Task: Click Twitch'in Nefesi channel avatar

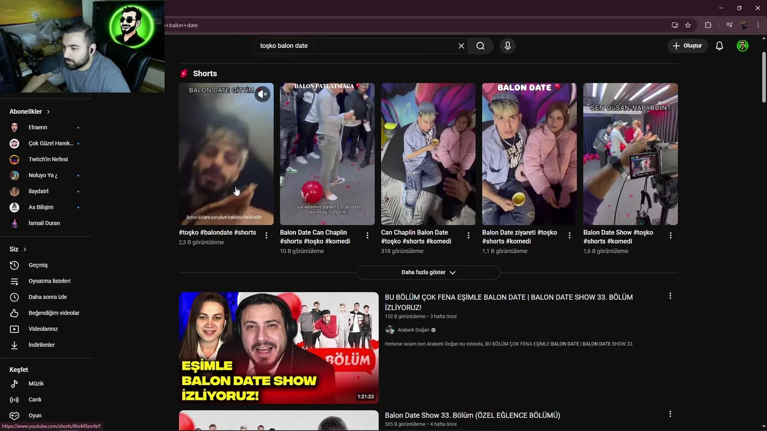Action: click(x=14, y=159)
